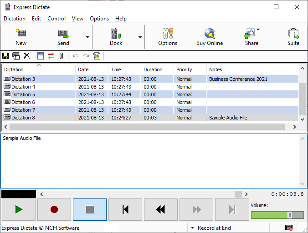
Task: Stop playback with the Stop button
Action: coord(90,209)
